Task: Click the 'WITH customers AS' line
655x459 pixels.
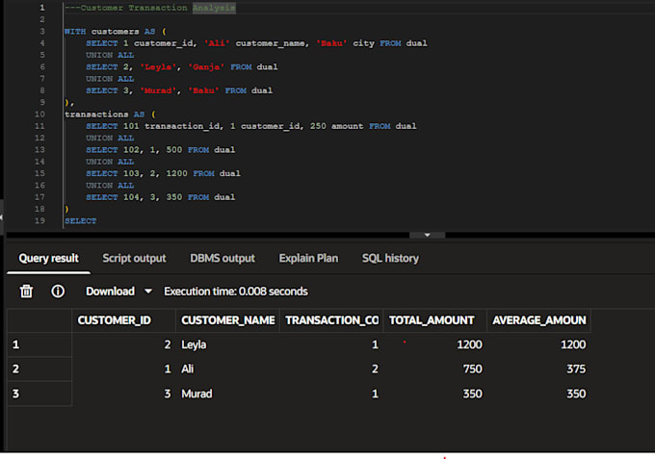Action: point(116,32)
